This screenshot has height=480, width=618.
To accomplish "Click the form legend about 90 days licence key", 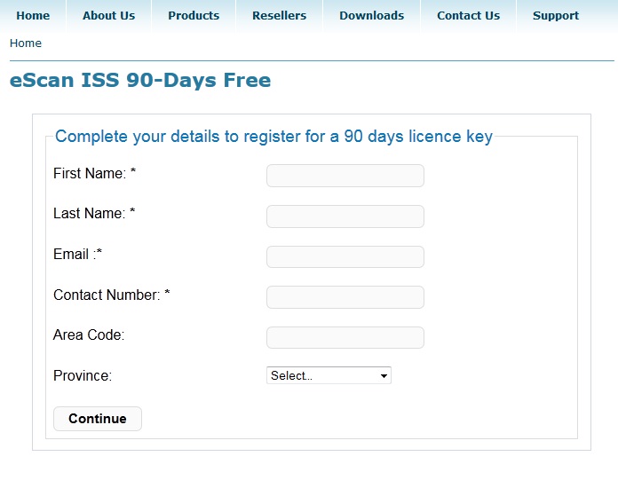I will (x=273, y=137).
